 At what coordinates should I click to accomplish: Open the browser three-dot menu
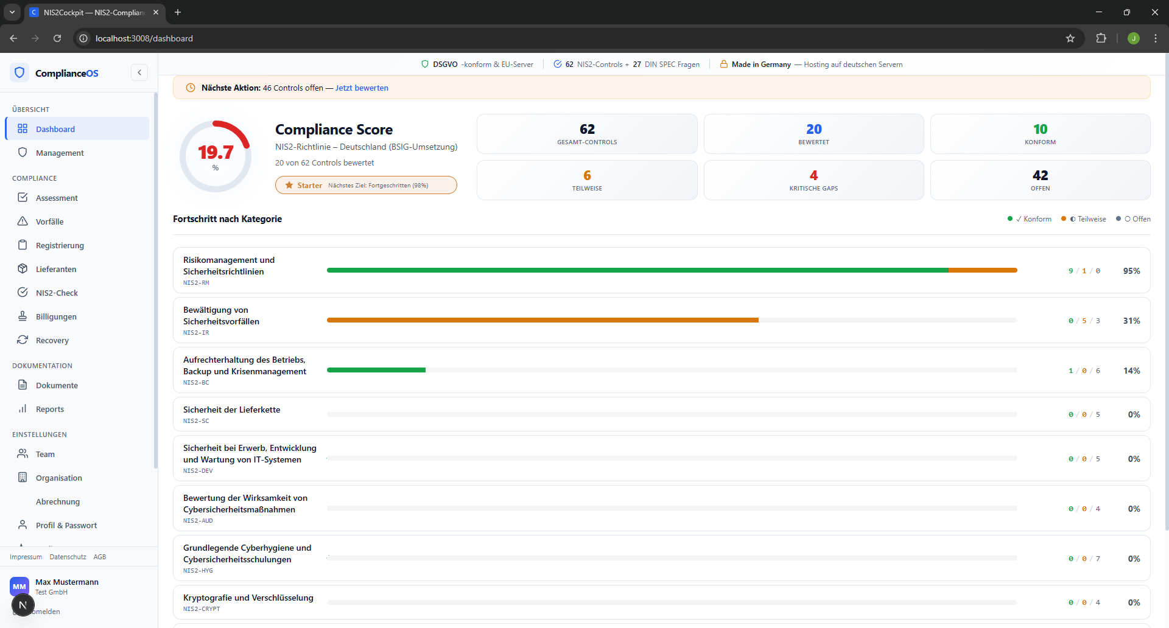click(x=1156, y=38)
